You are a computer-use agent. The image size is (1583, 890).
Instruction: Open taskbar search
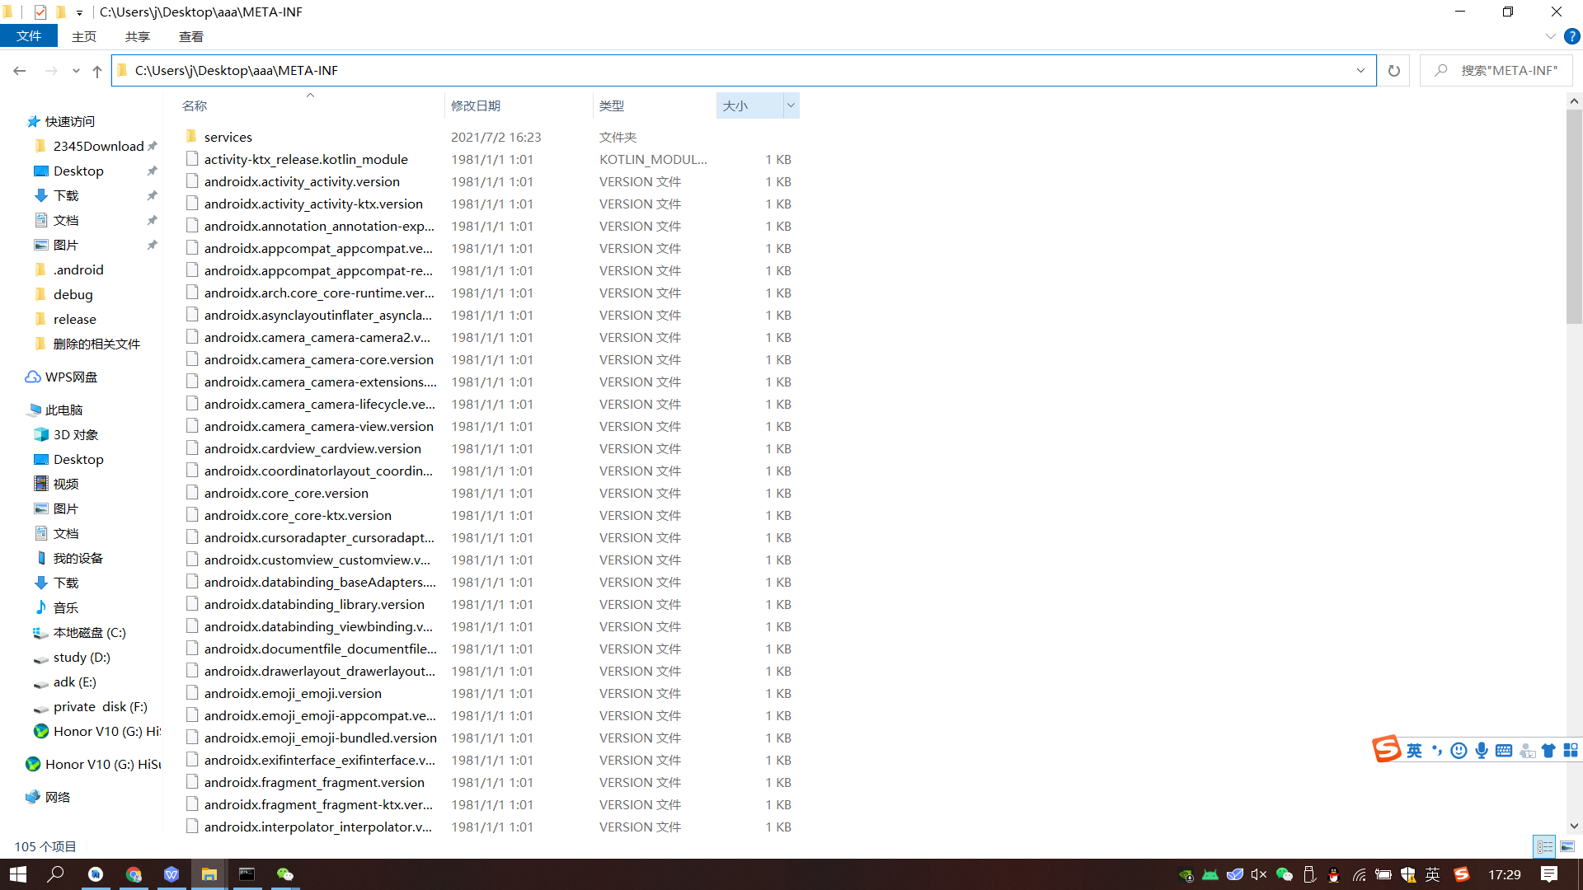[56, 874]
